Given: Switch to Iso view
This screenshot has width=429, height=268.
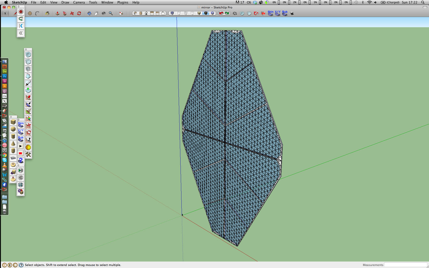Looking at the screenshot, I should pos(135,13).
